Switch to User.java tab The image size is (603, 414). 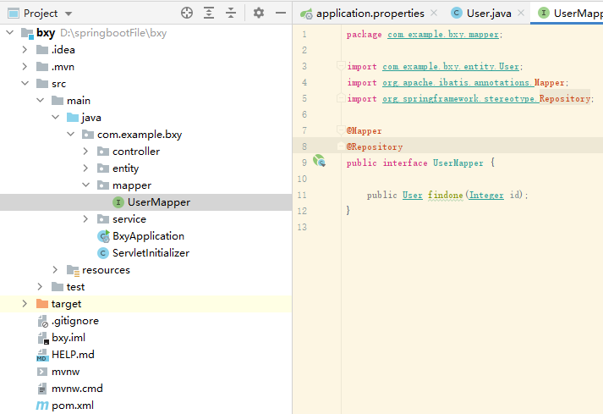point(489,14)
